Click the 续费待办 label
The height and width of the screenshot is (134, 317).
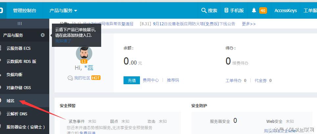point(240,63)
